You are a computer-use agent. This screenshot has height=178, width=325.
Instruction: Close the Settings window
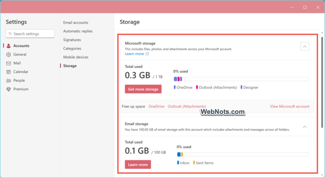pyautogui.click(x=318, y=8)
